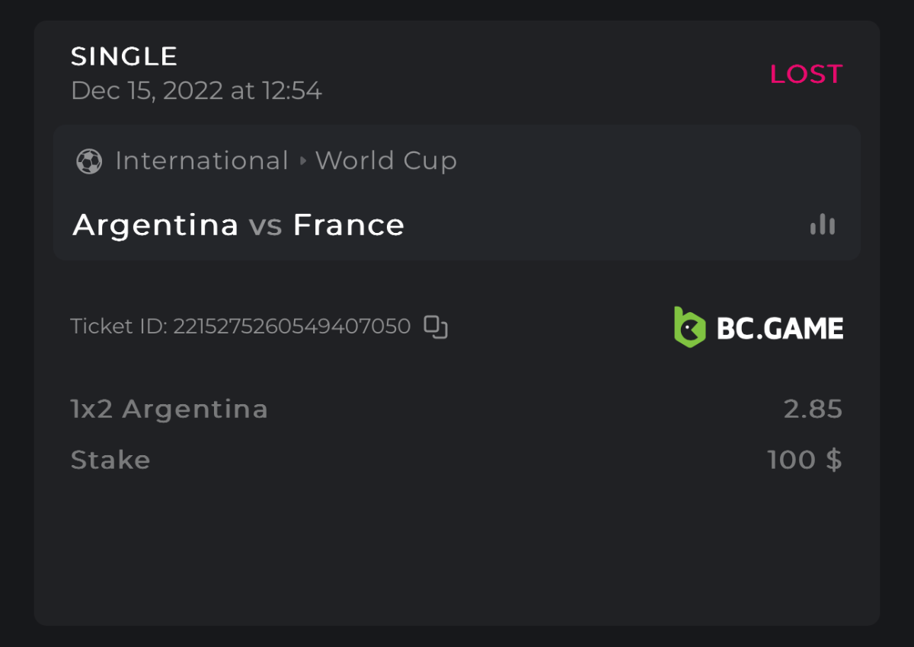Screen dimensions: 914x647
Task: Open the International category breadcrumb
Action: (x=202, y=161)
